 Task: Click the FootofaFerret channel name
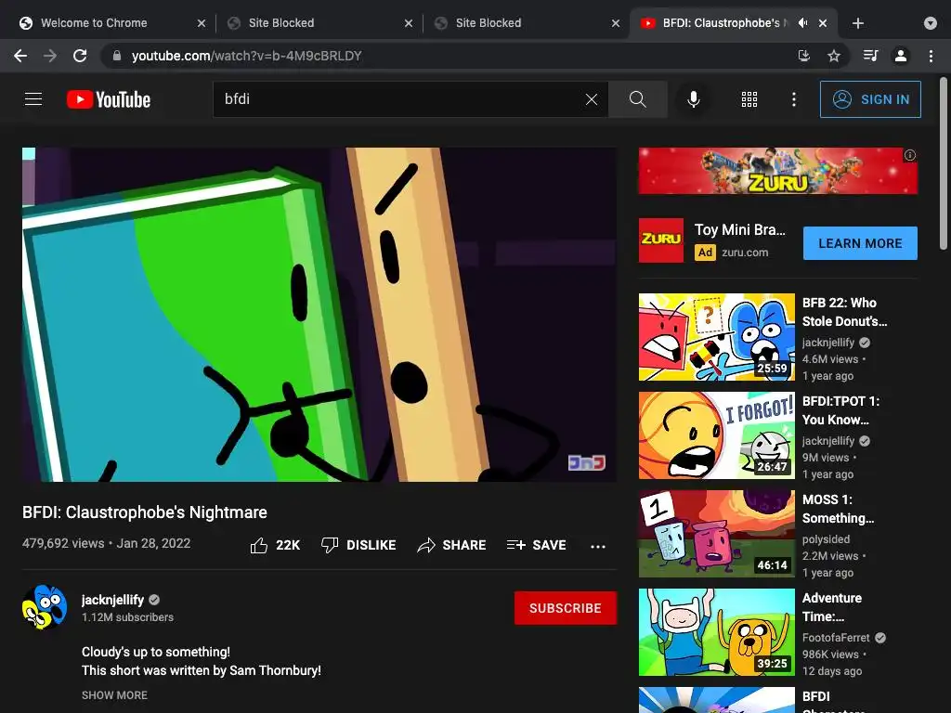[836, 637]
